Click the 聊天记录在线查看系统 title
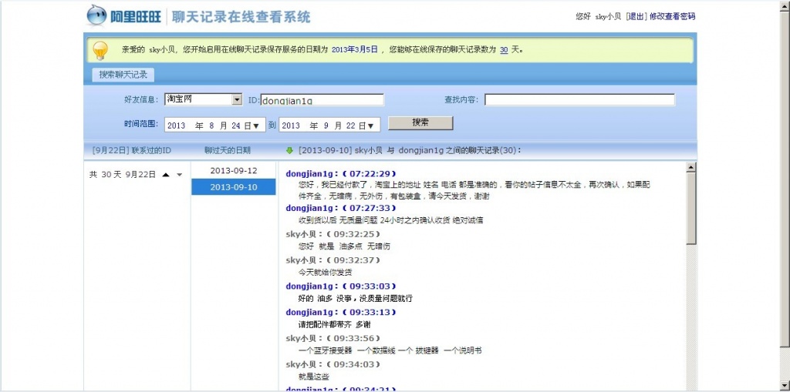Viewport: 790px width, 392px height. pyautogui.click(x=241, y=17)
